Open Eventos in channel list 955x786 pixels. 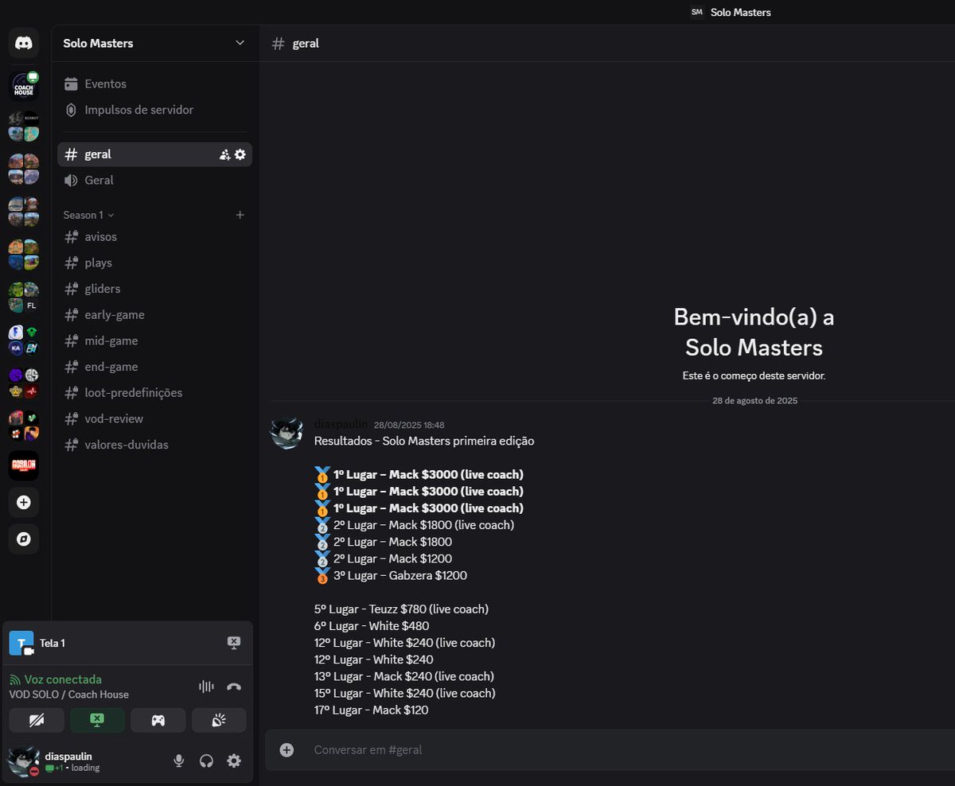[154, 84]
